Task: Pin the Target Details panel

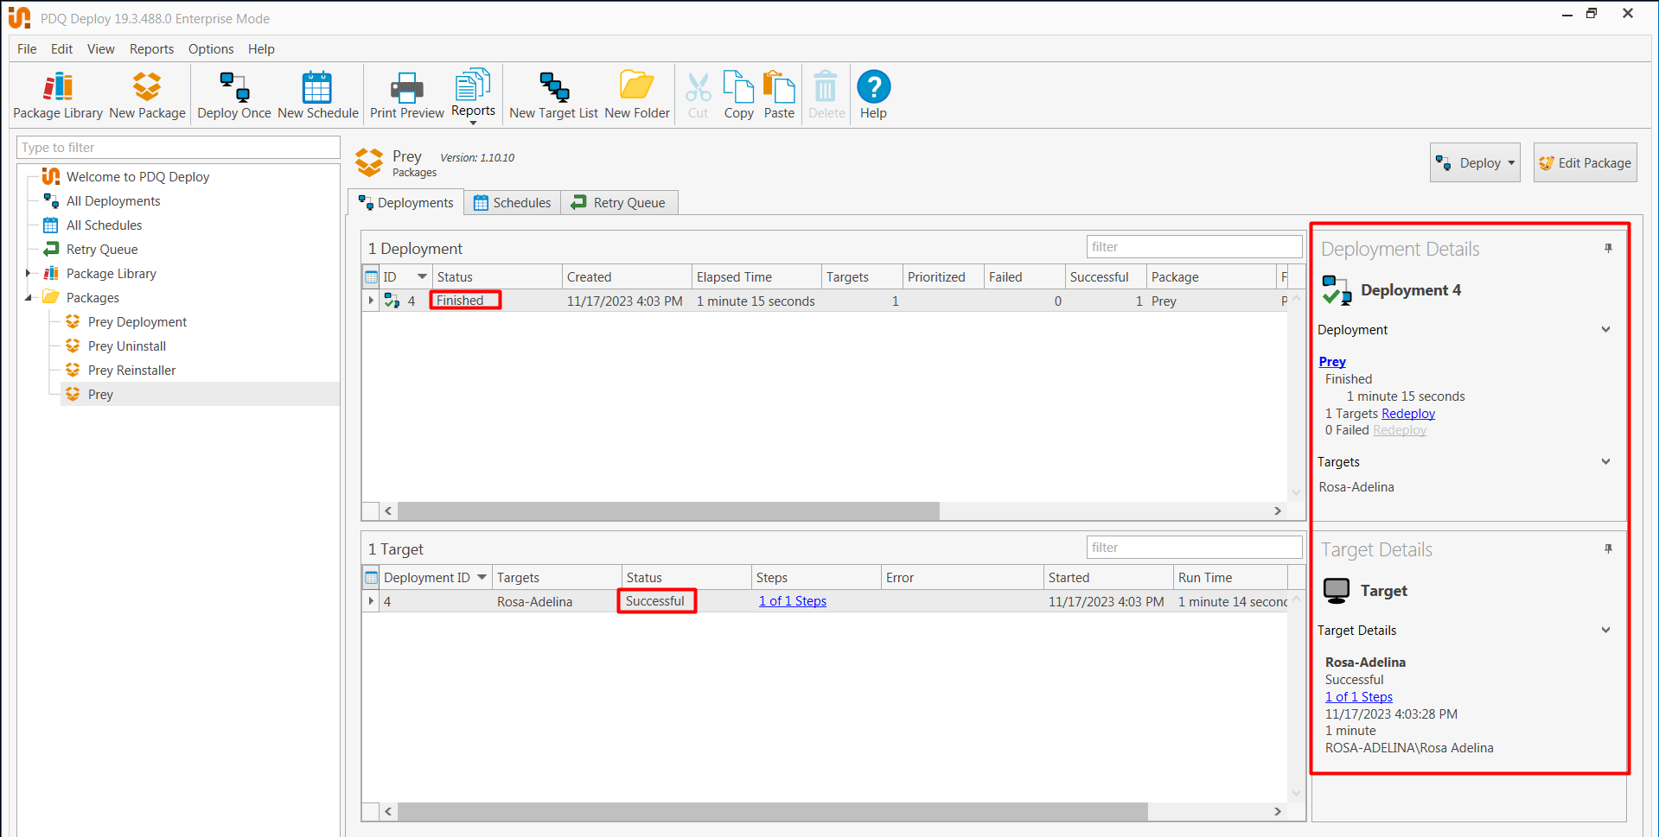Action: tap(1608, 549)
